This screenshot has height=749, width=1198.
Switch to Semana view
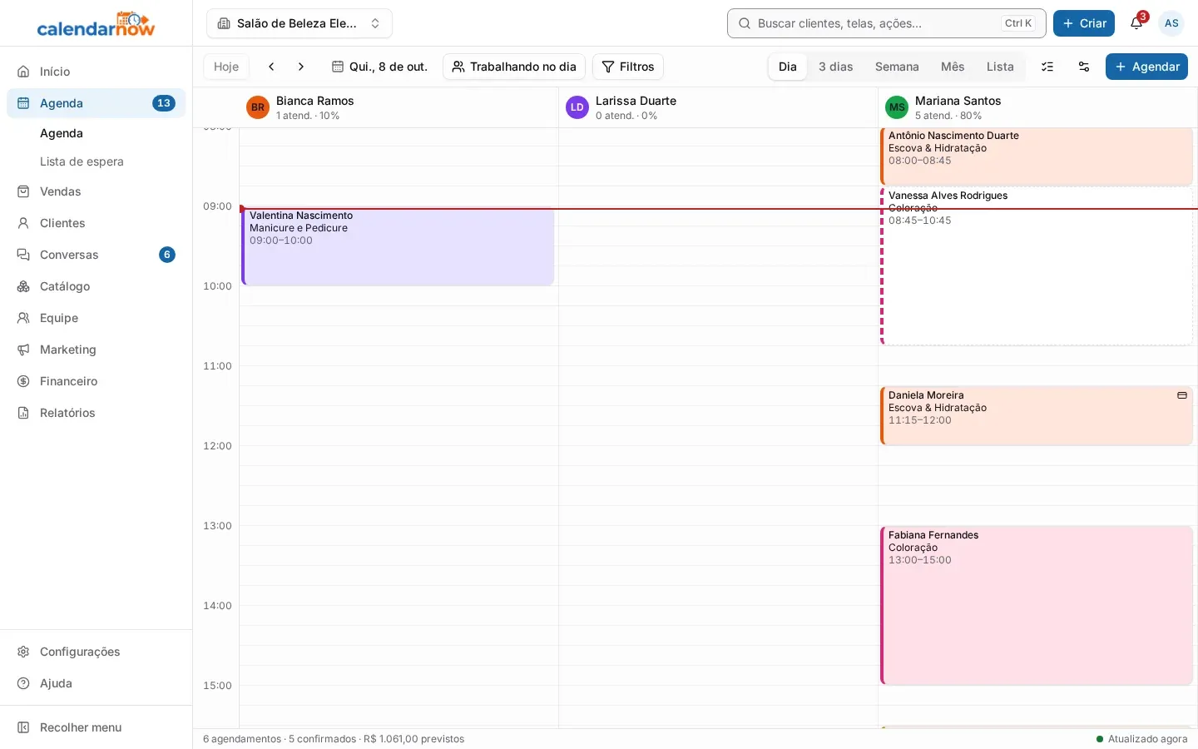[x=897, y=67]
